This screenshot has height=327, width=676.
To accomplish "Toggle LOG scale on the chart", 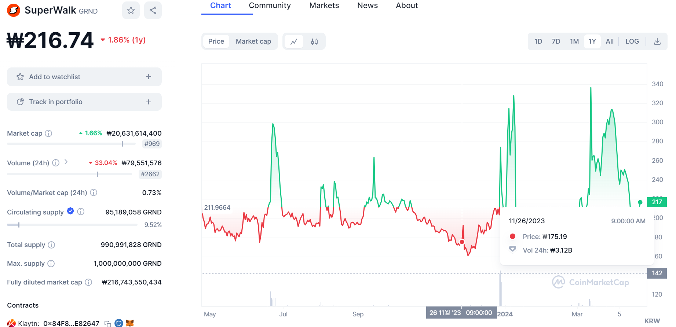I will point(632,41).
